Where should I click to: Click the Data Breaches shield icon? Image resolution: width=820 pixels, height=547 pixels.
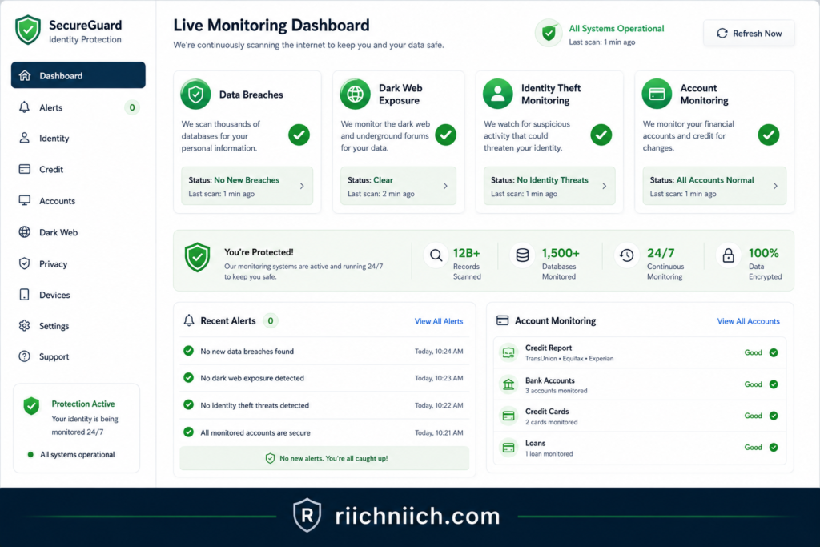195,95
